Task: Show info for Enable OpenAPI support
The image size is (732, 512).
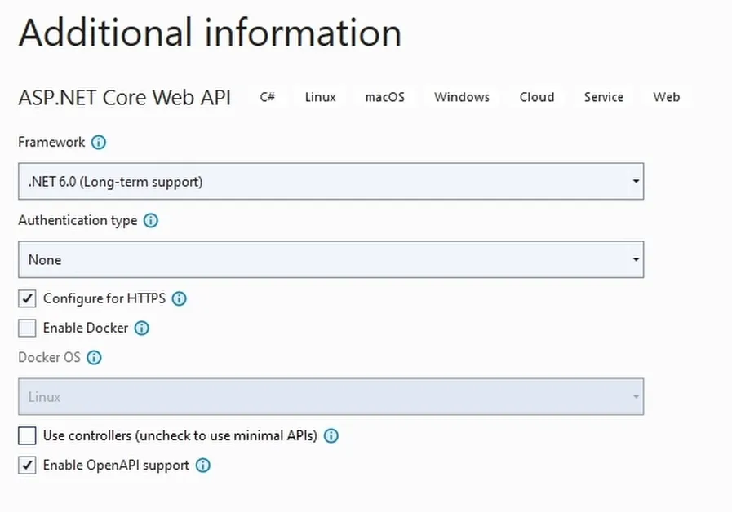Action: coord(203,466)
